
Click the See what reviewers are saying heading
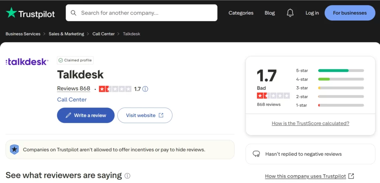coord(64,176)
